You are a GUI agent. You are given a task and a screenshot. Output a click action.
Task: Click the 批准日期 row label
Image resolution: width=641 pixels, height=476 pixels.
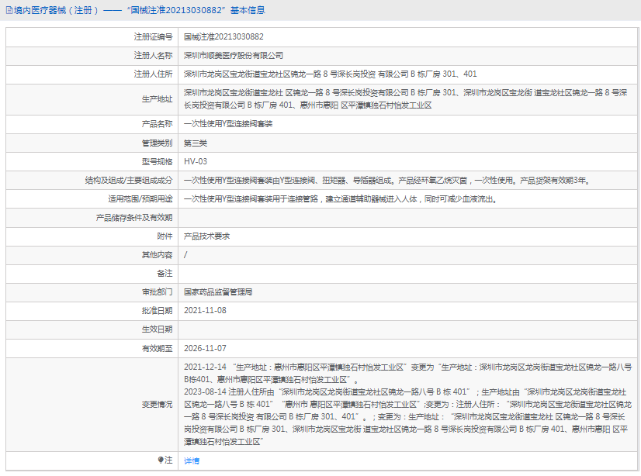coord(157,311)
